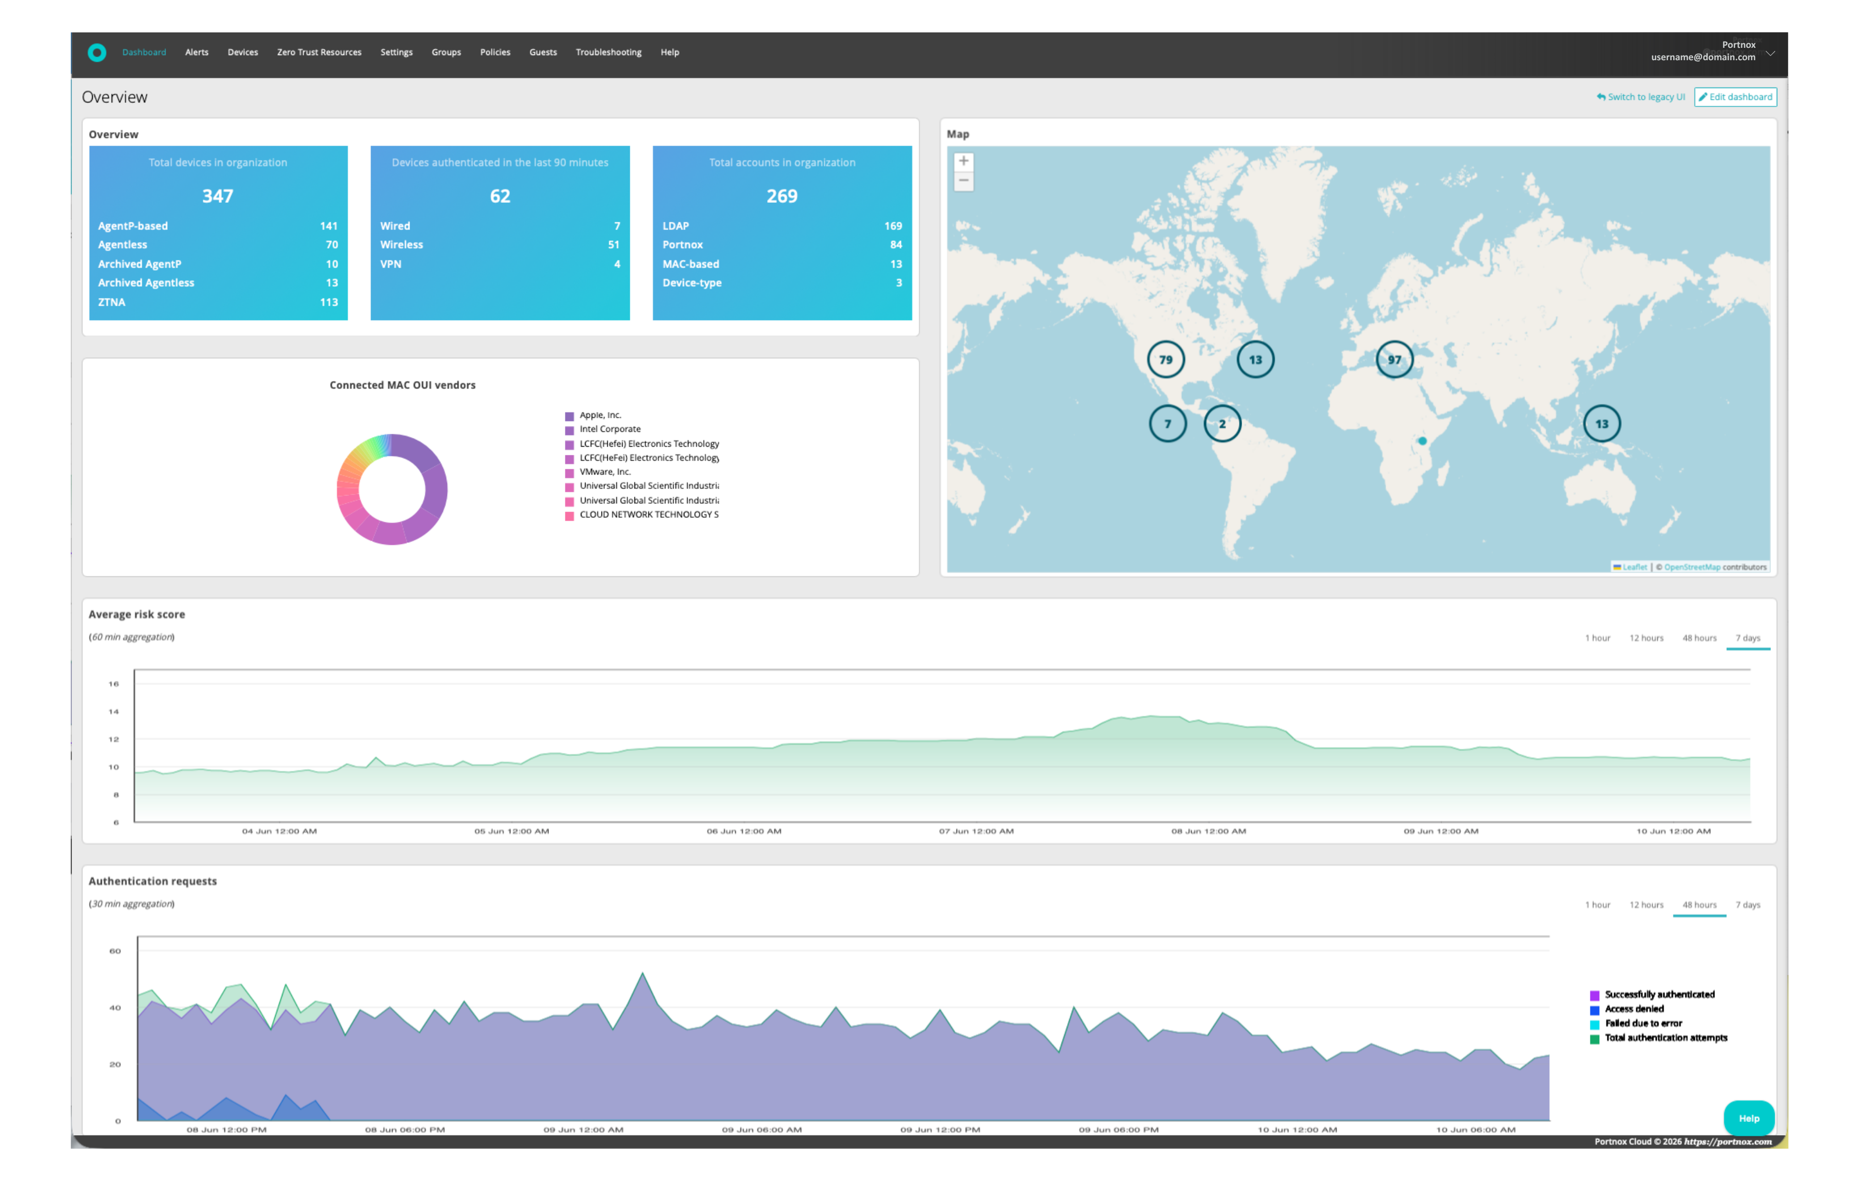Select 48 hours for Authentication requests
The image size is (1859, 1181).
pyautogui.click(x=1699, y=906)
